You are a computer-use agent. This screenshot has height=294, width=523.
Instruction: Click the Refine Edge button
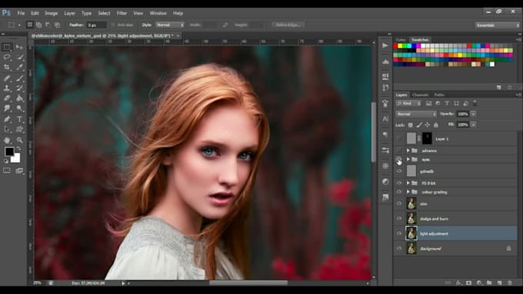288,25
